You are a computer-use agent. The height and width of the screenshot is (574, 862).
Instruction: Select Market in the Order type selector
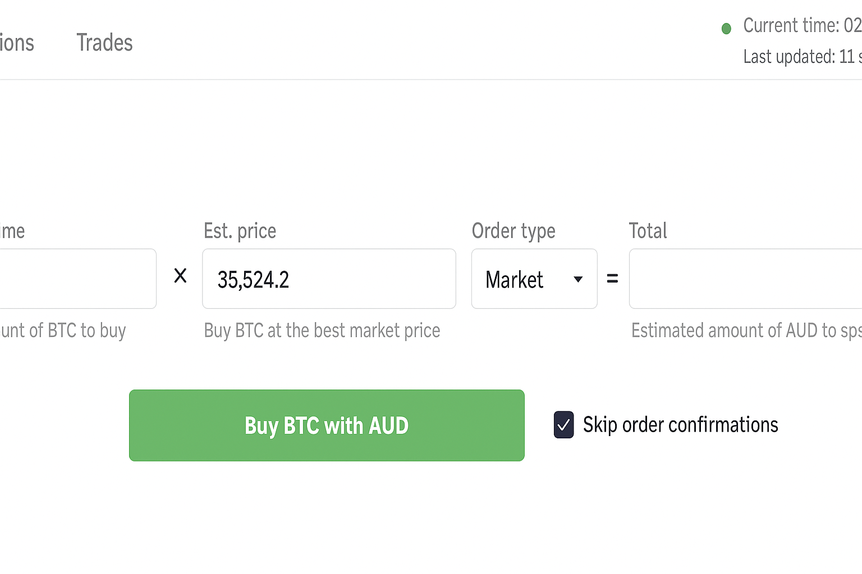coord(534,279)
